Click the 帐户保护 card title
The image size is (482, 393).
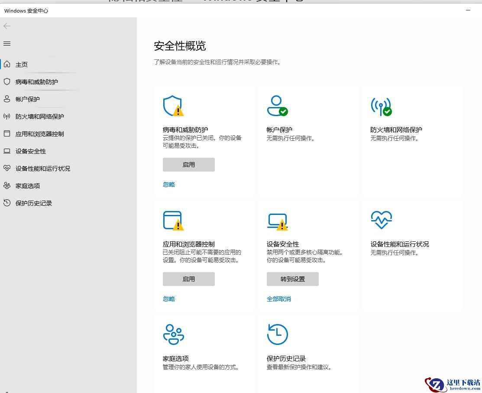[x=279, y=130]
